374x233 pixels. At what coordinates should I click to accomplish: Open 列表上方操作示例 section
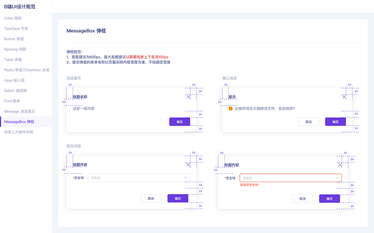click(x=26, y=132)
